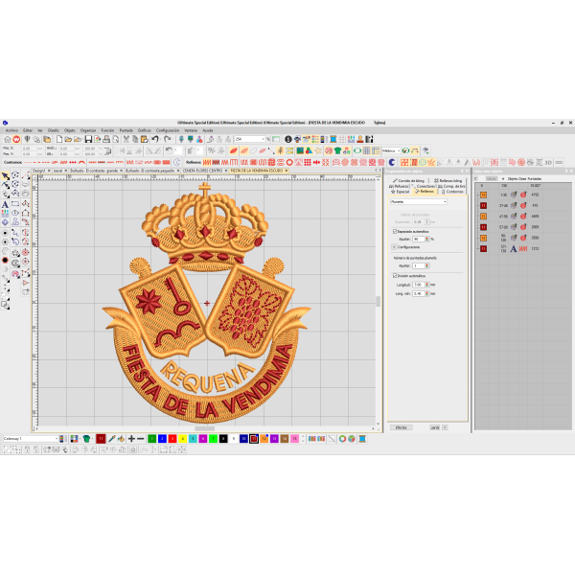Click the Redo arrow icon
The width and height of the screenshot is (575, 575).
click(168, 139)
